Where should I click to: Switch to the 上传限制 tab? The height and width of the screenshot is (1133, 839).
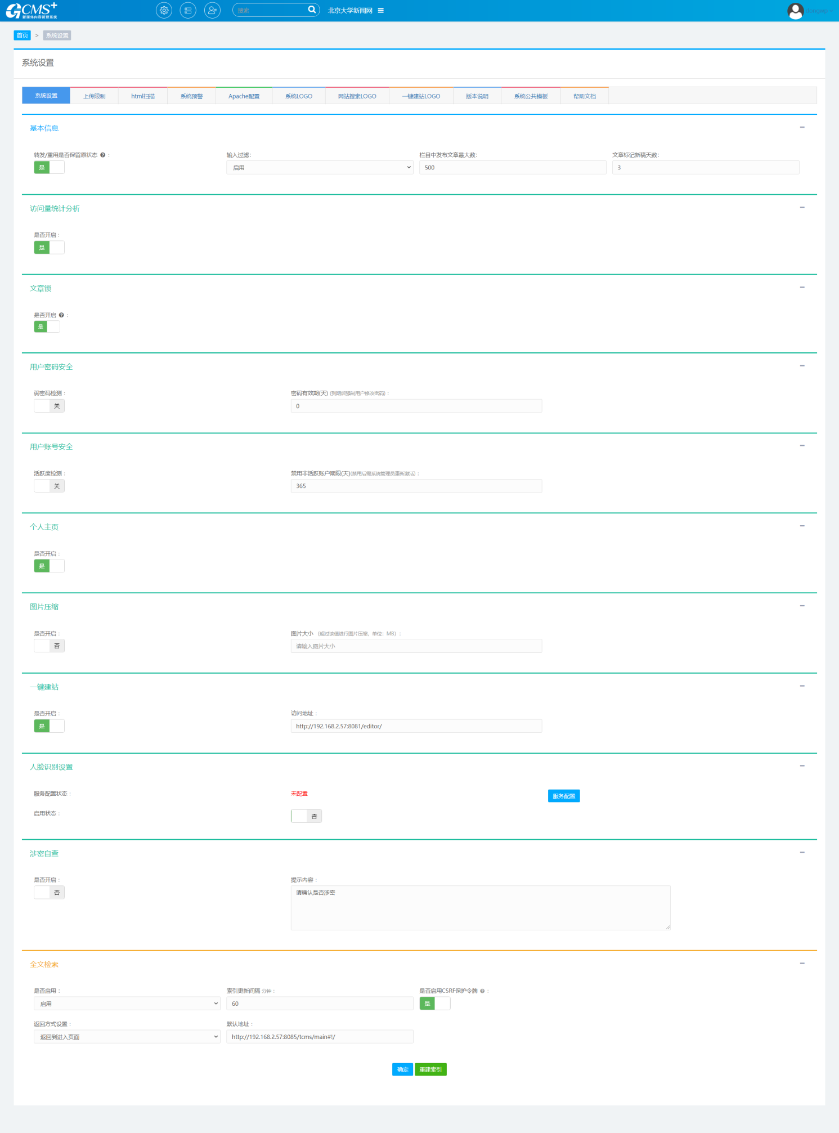94,96
